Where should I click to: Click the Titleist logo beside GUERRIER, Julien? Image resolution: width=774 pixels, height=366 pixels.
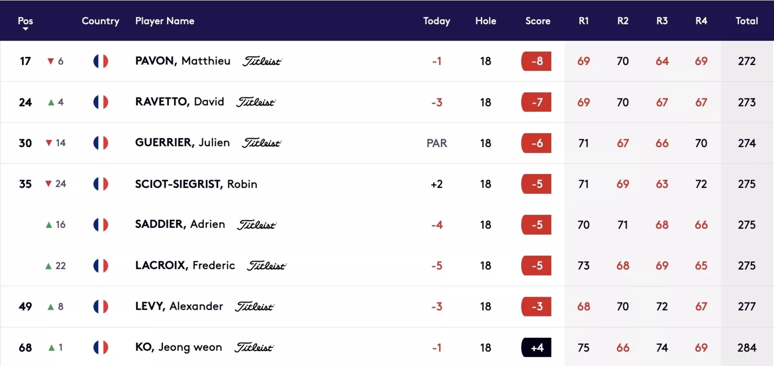pyautogui.click(x=262, y=143)
